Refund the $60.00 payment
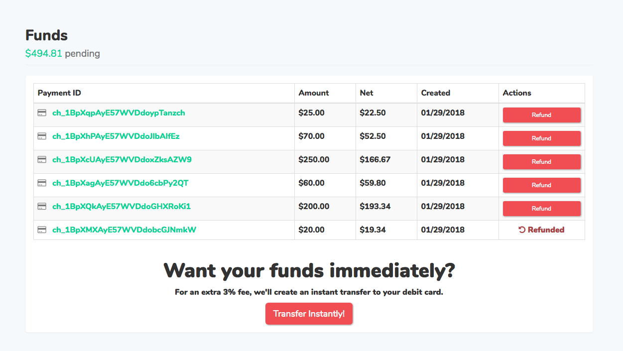623x351 pixels. click(541, 185)
